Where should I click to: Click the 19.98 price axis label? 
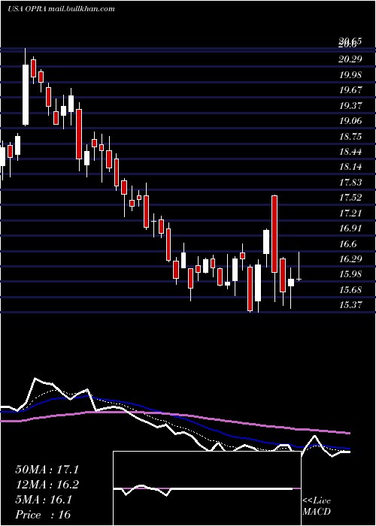point(350,74)
